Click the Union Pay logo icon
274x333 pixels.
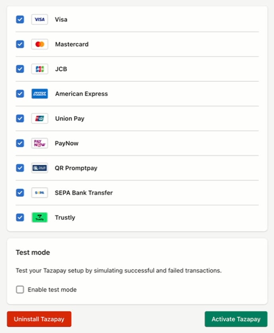click(x=39, y=118)
